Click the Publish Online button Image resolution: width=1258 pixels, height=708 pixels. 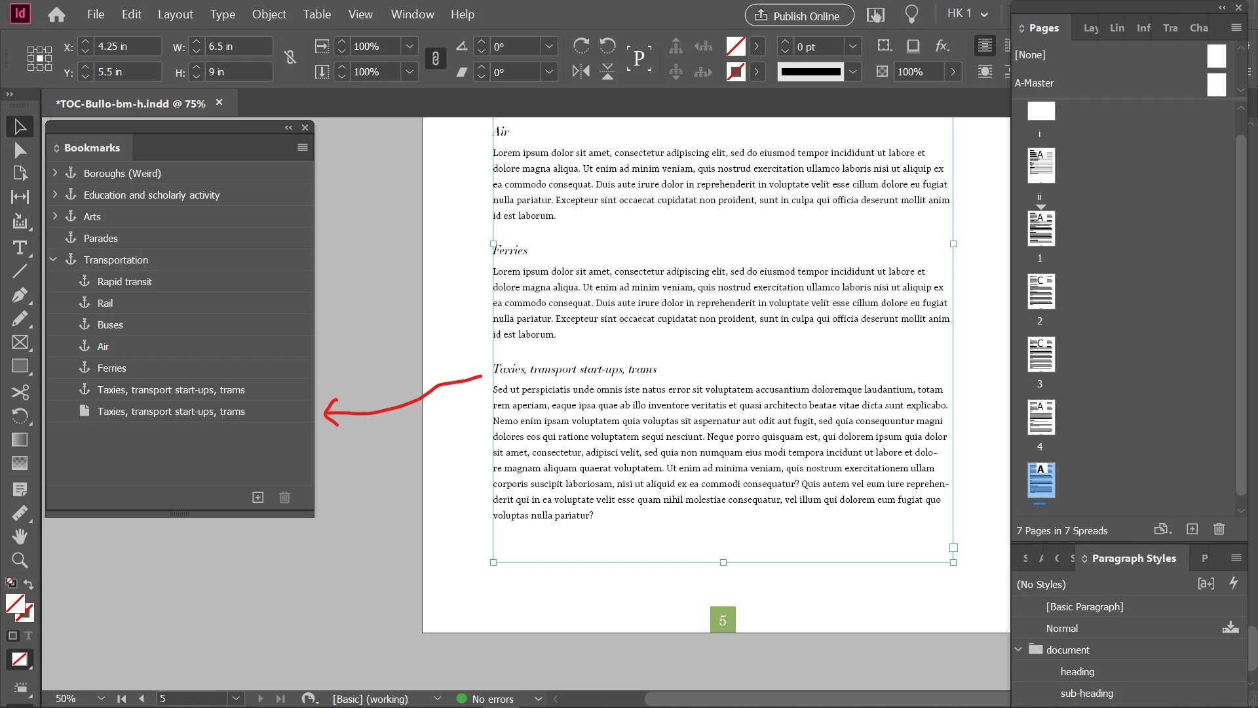799,16
